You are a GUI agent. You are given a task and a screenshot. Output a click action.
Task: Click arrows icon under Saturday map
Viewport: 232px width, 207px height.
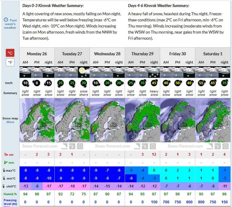pos(218,146)
